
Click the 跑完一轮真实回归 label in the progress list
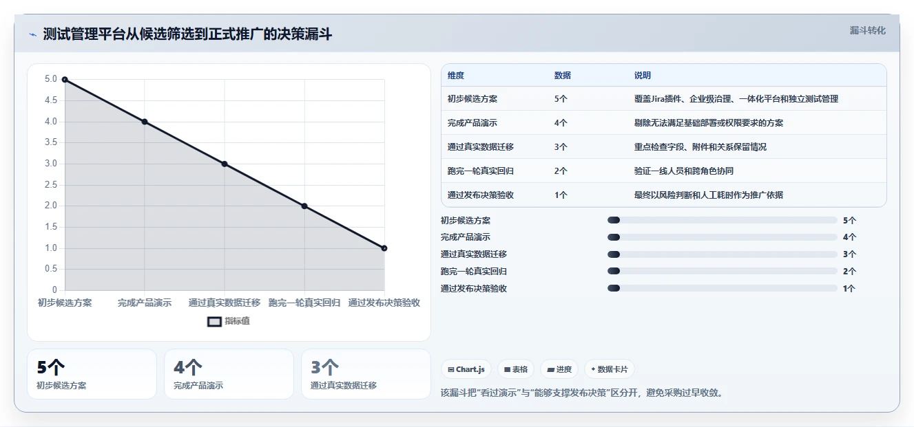pyautogui.click(x=474, y=272)
